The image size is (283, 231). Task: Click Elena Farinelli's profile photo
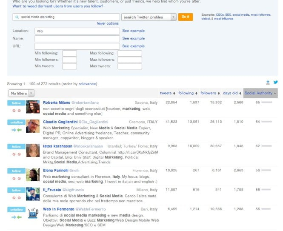point(33,174)
